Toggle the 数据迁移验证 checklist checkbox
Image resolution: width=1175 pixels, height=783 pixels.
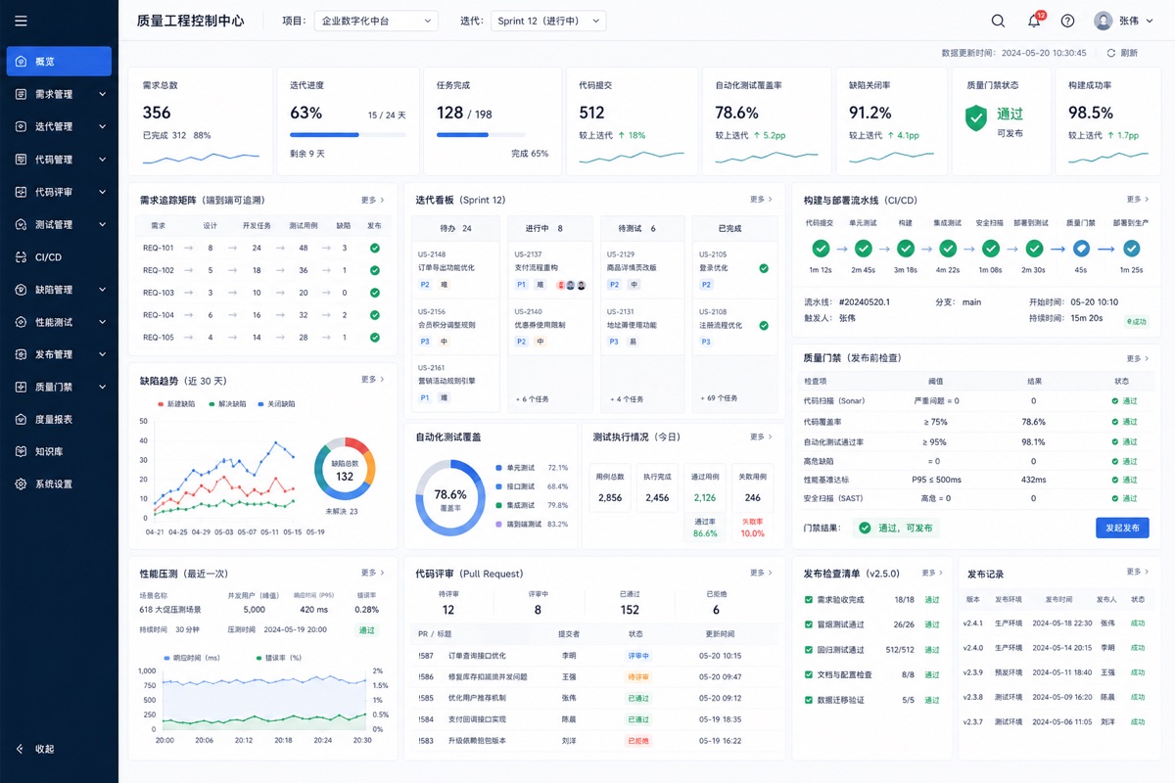click(808, 700)
